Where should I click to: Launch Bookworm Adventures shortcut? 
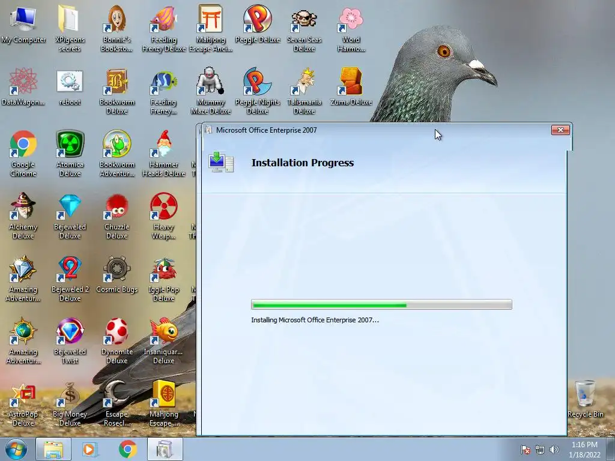pyautogui.click(x=117, y=154)
